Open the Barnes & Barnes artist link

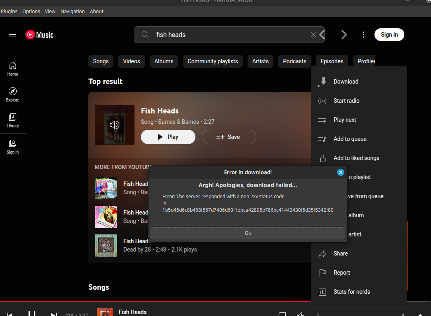[x=179, y=122]
